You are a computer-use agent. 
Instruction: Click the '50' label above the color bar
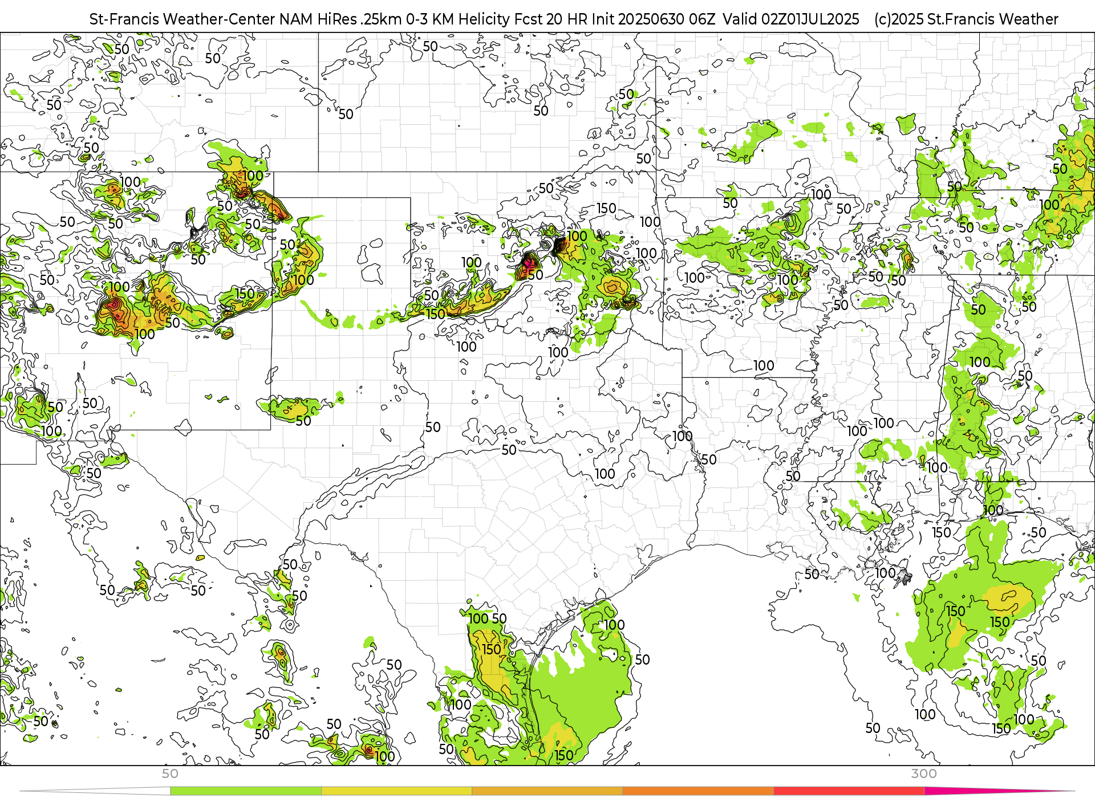(170, 773)
